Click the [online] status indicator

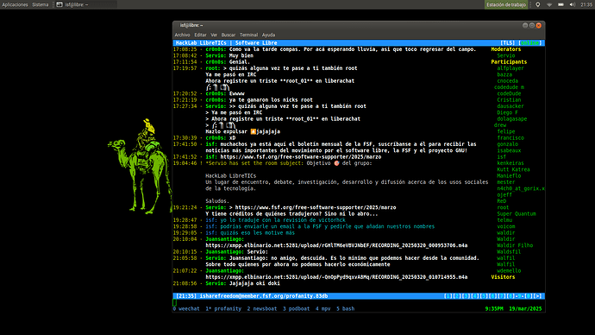tap(530, 43)
